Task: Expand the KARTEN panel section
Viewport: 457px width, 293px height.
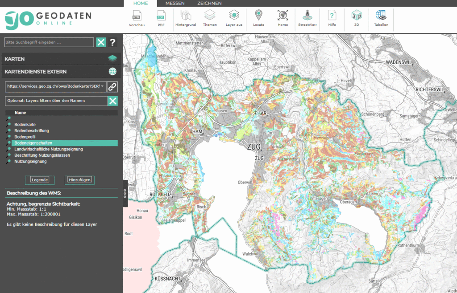Action: pos(60,59)
